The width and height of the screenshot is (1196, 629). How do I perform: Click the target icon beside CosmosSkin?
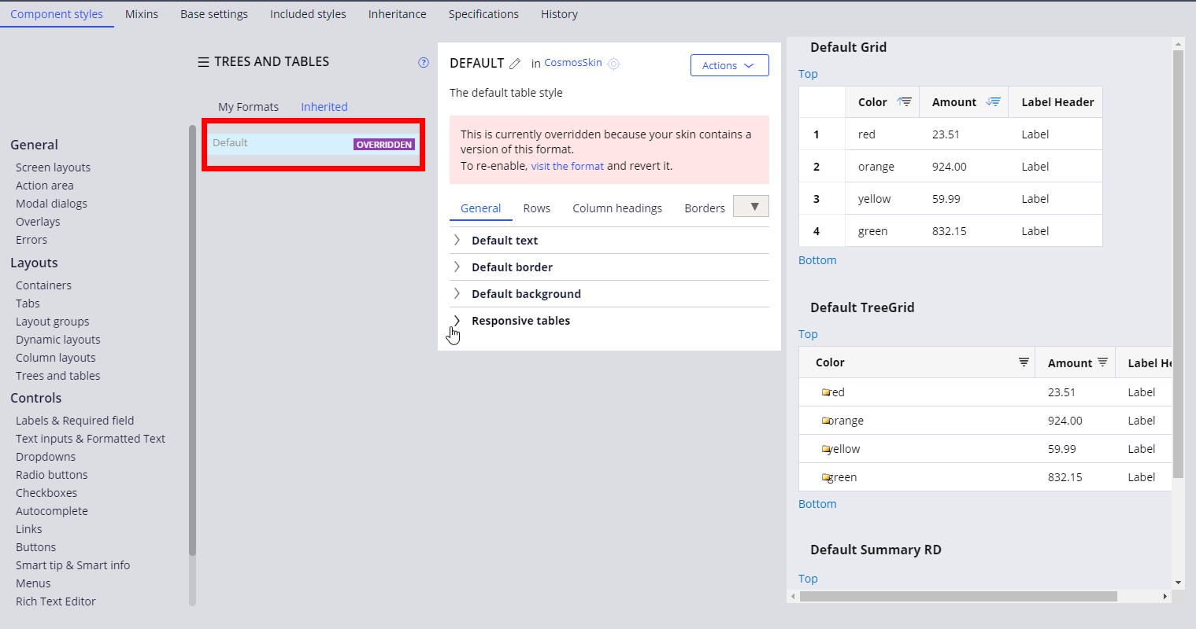[614, 64]
